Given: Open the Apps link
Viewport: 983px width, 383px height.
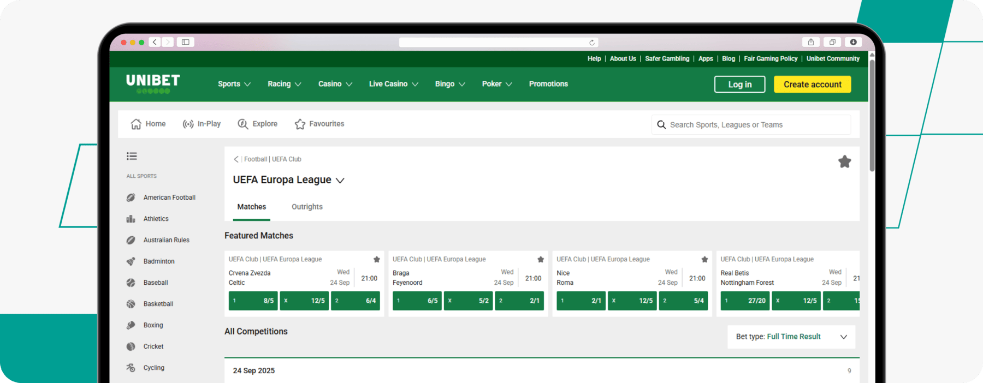Looking at the screenshot, I should (x=706, y=59).
